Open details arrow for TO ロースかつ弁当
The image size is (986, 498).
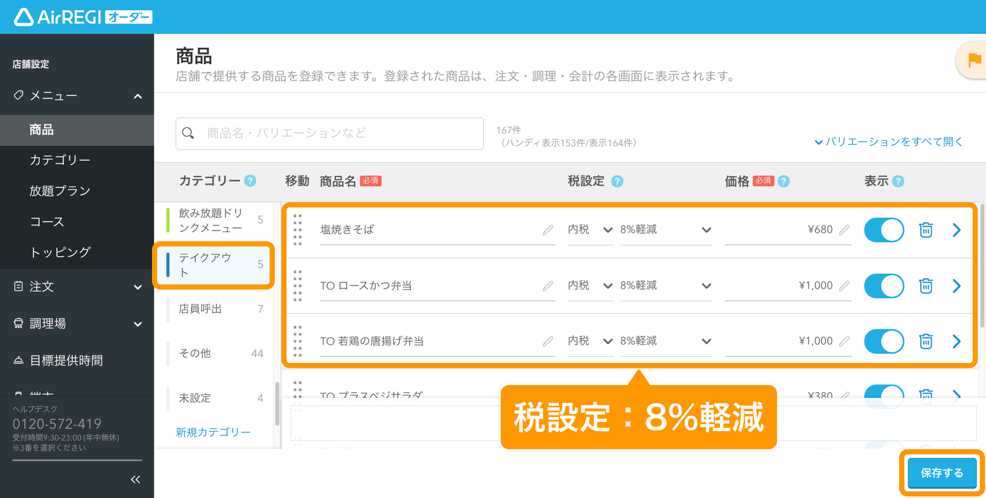click(956, 286)
